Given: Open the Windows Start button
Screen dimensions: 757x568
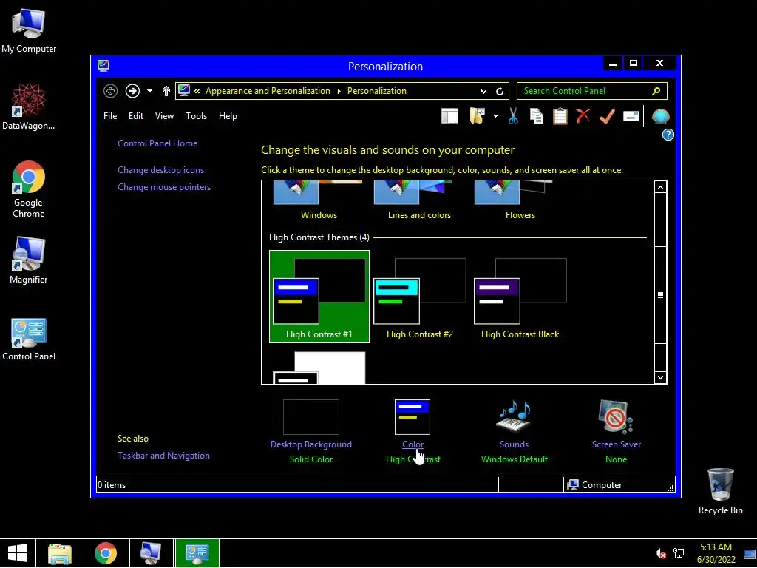Looking at the screenshot, I should click(18, 553).
